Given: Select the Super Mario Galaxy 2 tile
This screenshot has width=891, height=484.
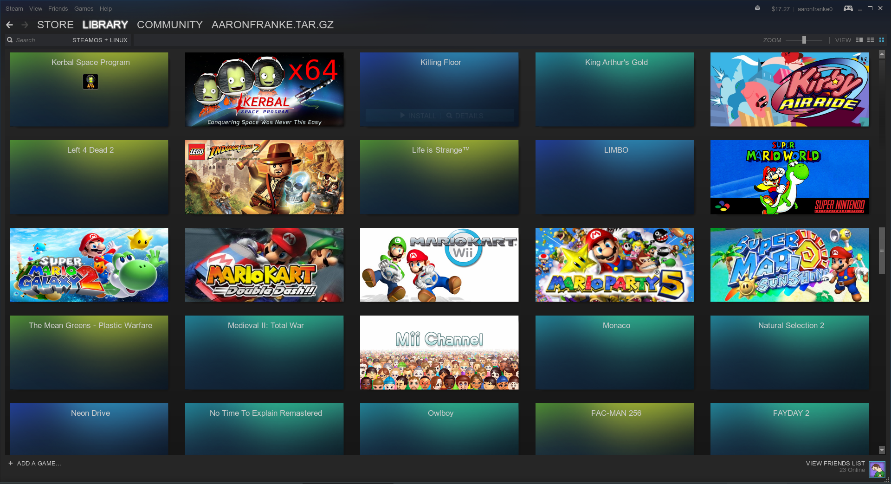Looking at the screenshot, I should tap(89, 265).
